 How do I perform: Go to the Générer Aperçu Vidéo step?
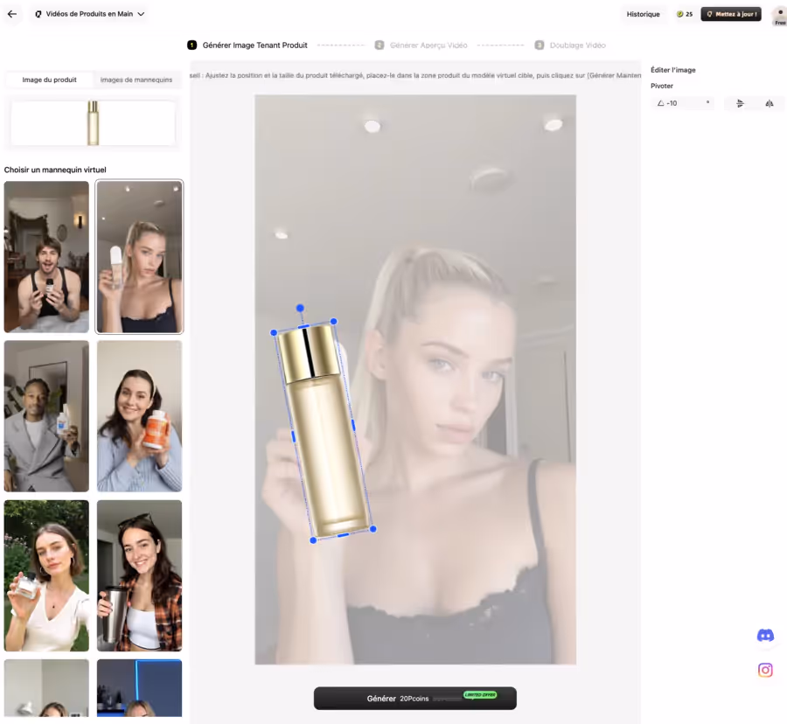pyautogui.click(x=421, y=45)
